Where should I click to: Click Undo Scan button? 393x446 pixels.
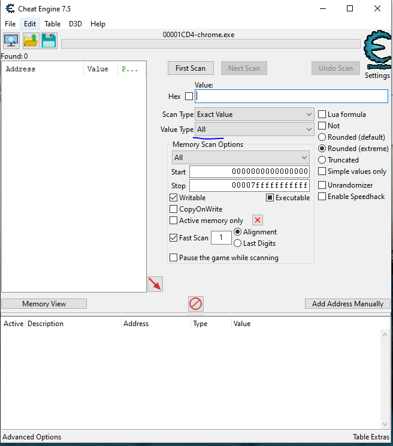(335, 68)
